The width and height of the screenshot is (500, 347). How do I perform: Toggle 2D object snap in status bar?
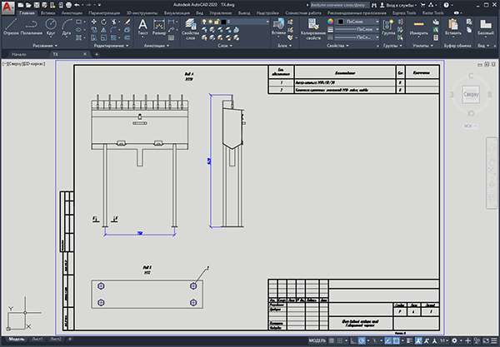point(396,340)
